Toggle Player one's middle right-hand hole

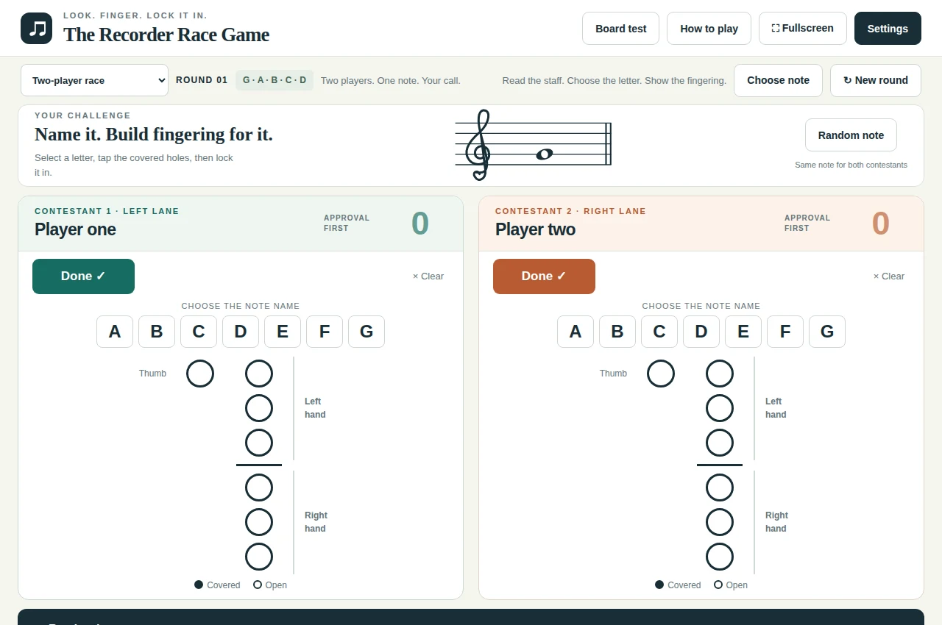point(259,522)
